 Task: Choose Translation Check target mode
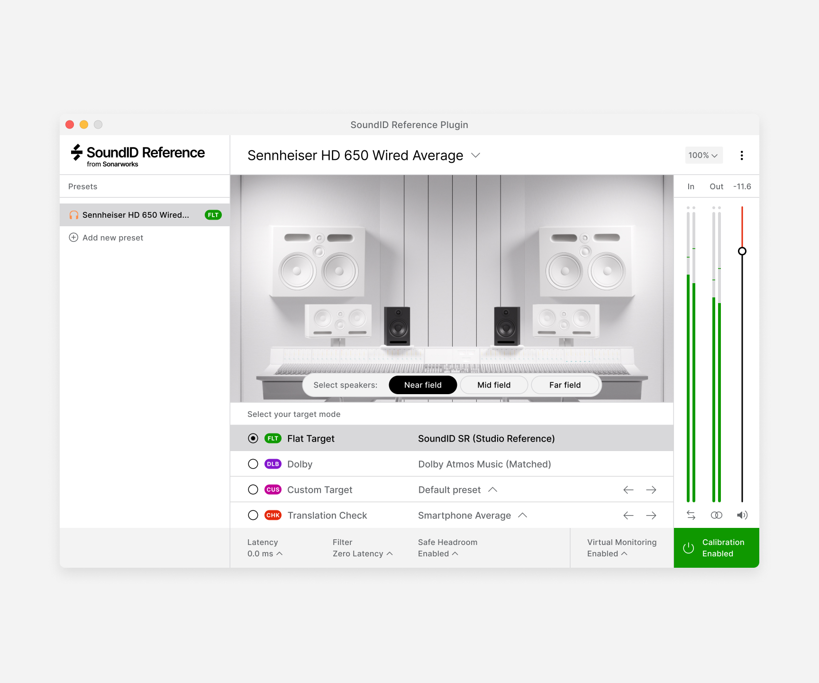253,515
